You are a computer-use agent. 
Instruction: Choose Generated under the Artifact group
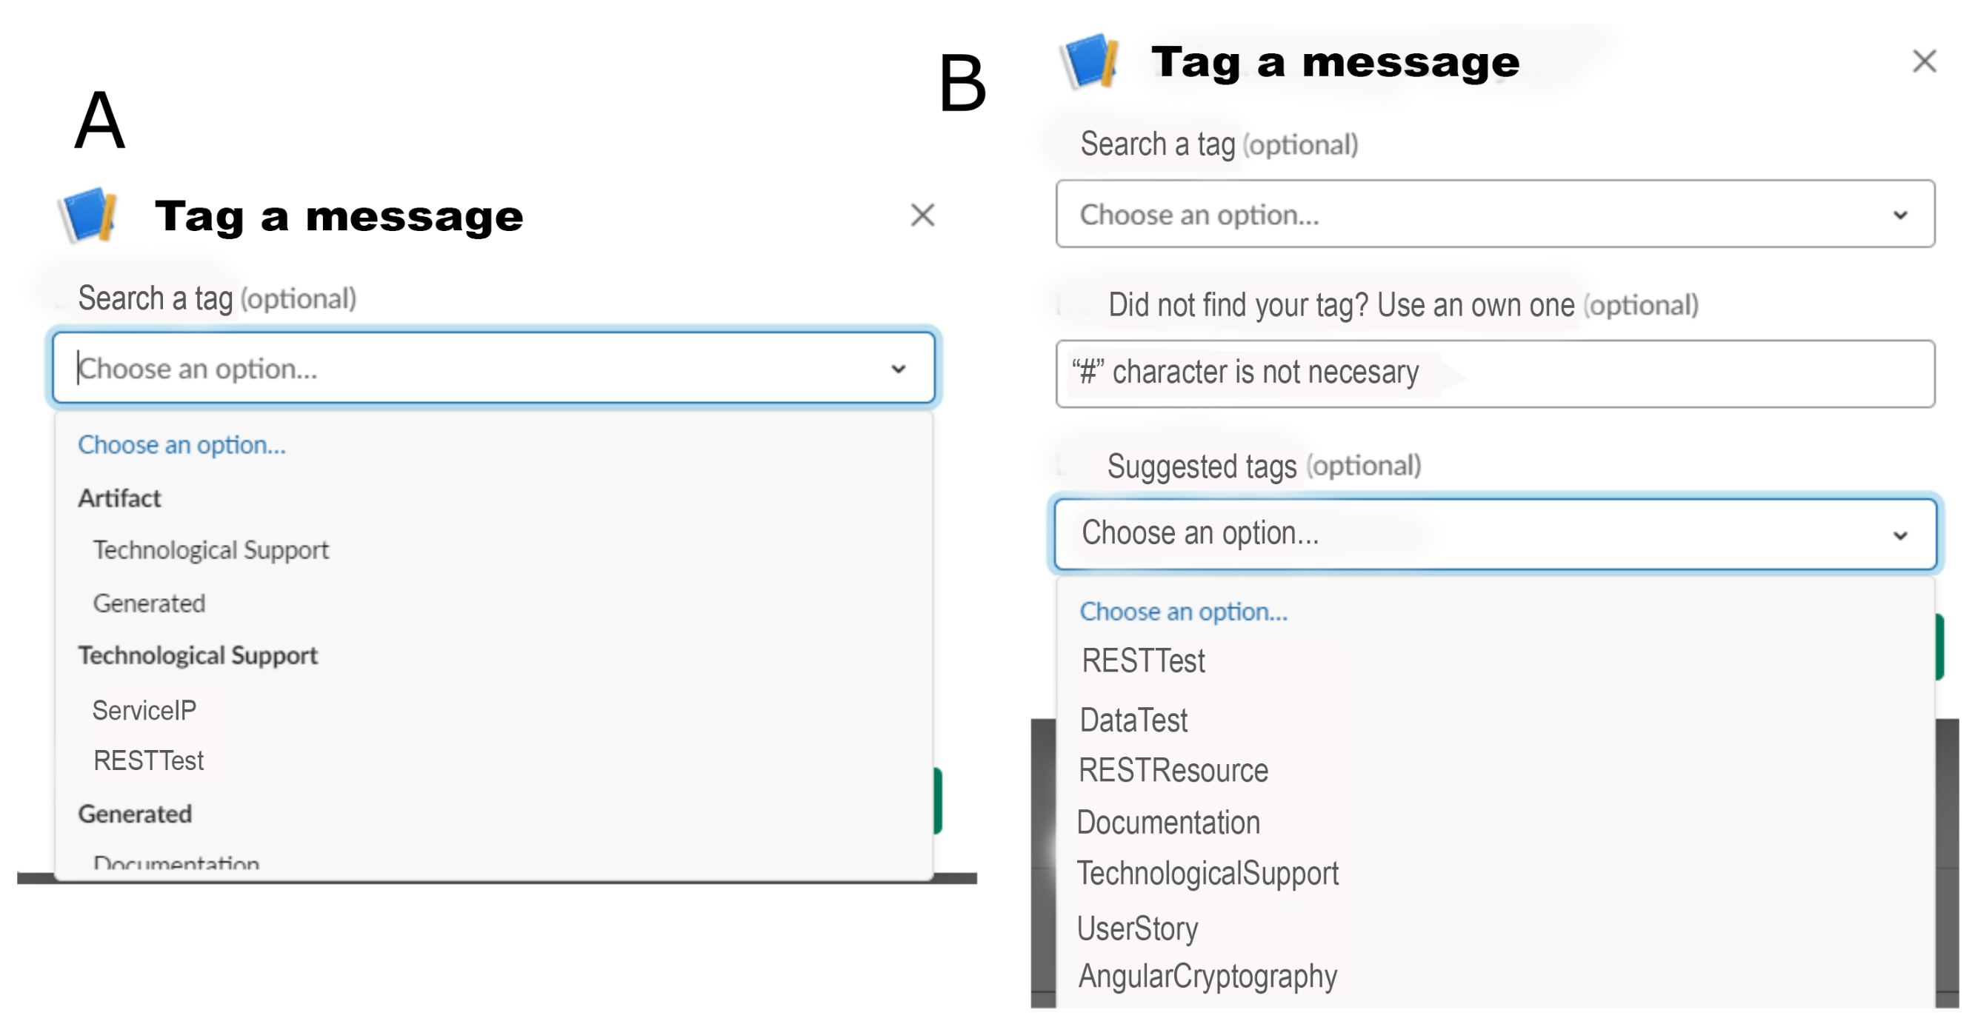(150, 603)
